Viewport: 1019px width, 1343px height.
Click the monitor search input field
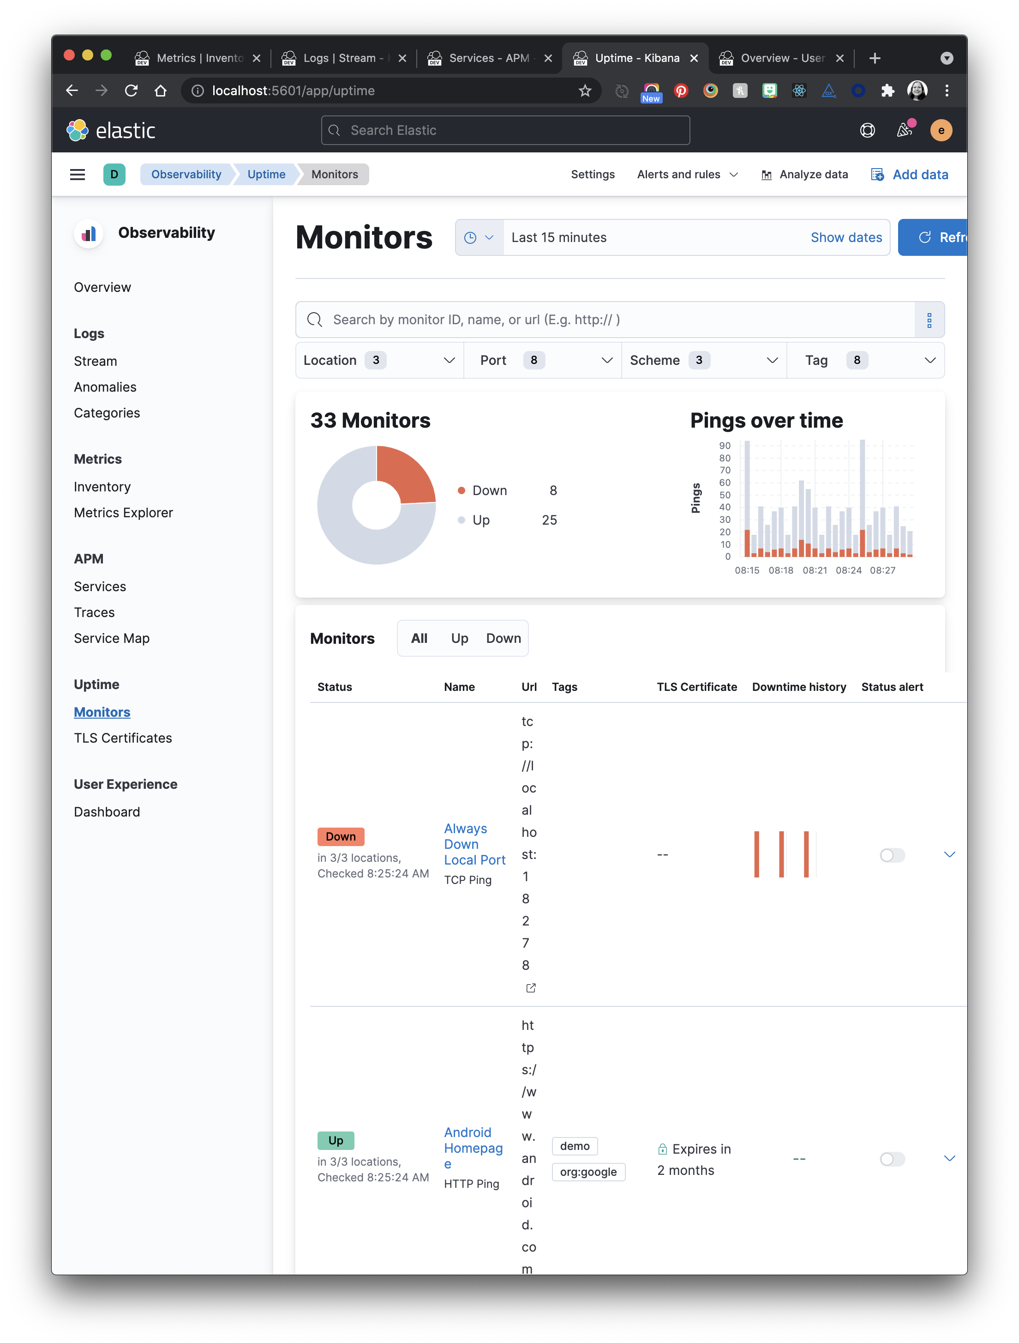click(x=605, y=320)
